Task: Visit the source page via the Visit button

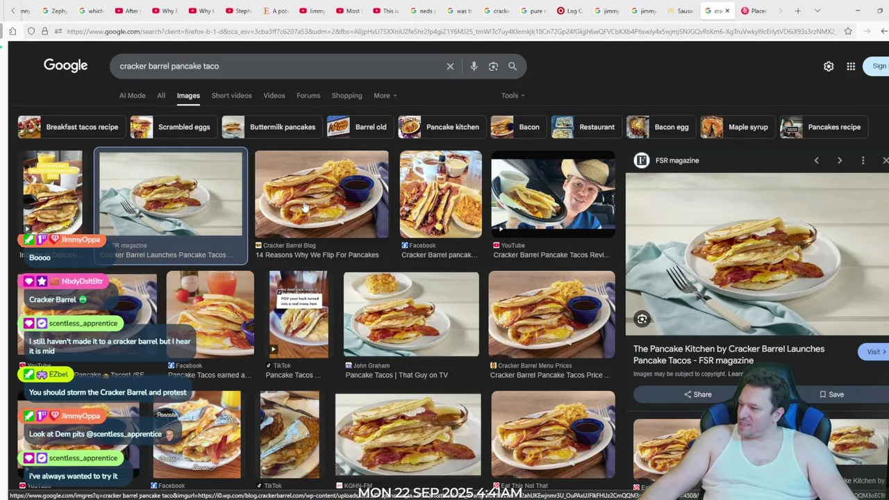Action: (873, 352)
